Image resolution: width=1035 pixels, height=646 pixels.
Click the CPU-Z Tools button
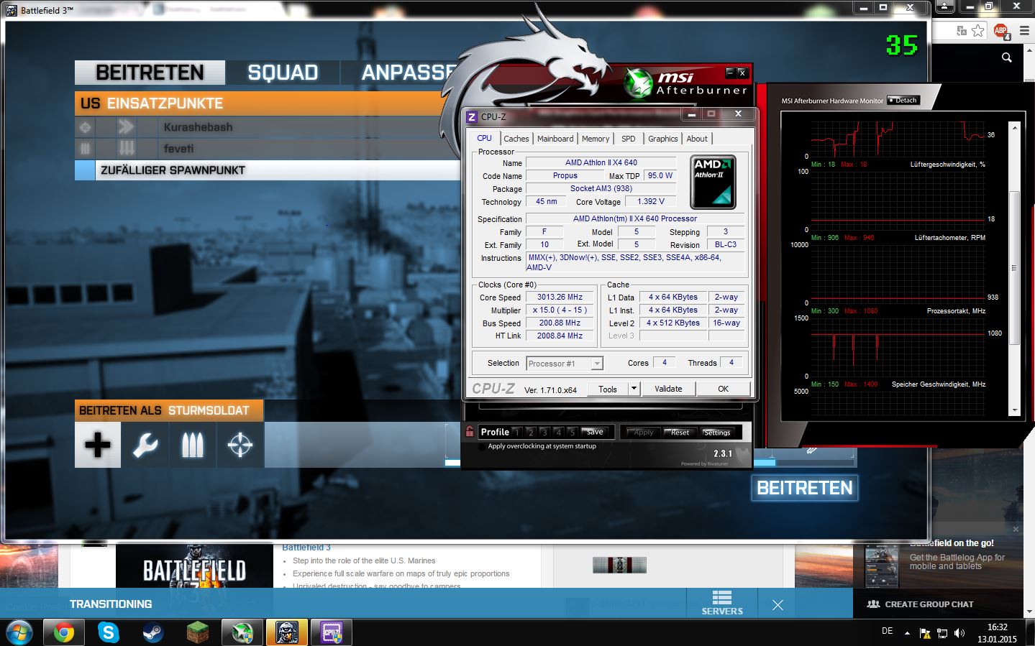(x=608, y=389)
